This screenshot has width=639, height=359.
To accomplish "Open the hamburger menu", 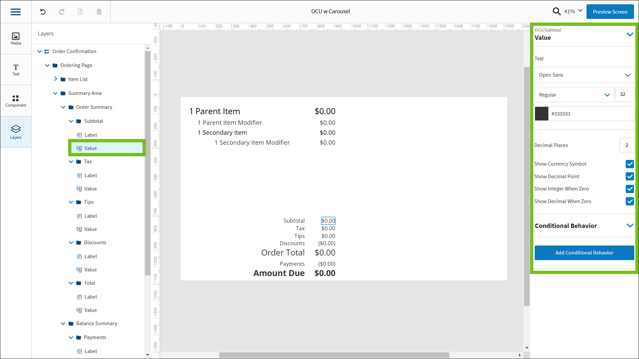I will (x=15, y=12).
